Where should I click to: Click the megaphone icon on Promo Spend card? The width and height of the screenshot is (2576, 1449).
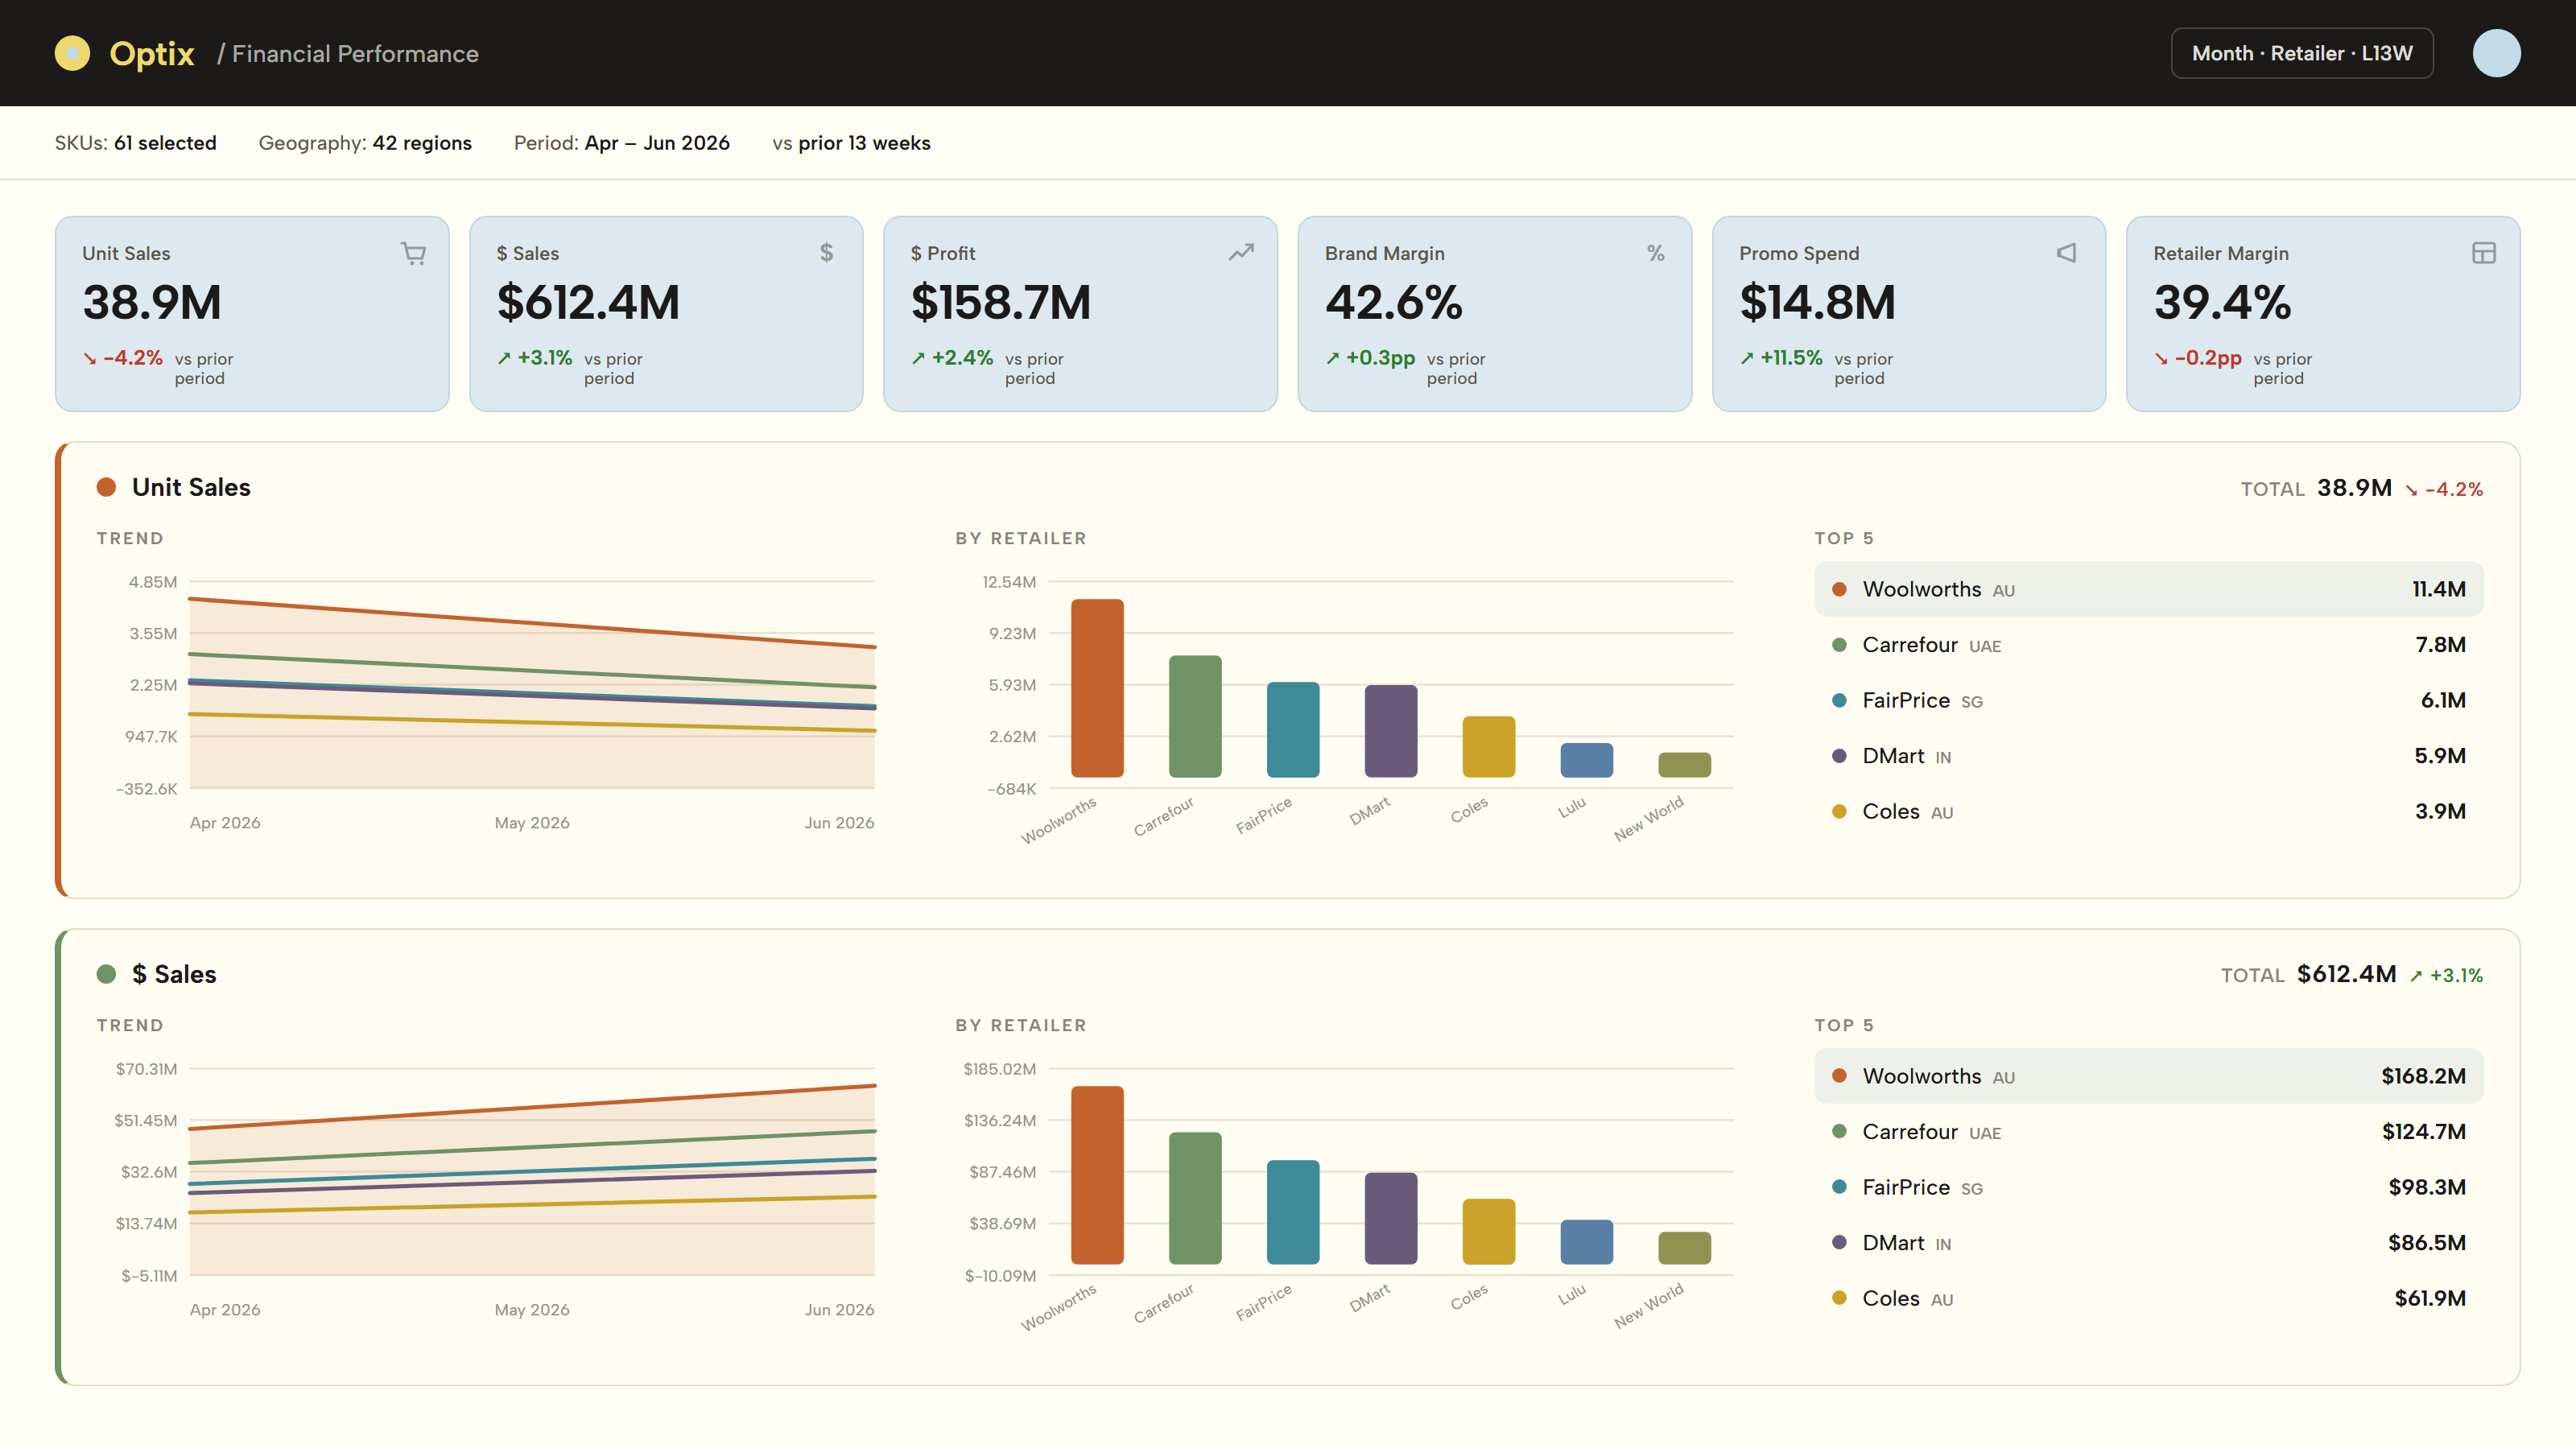[x=2067, y=253]
